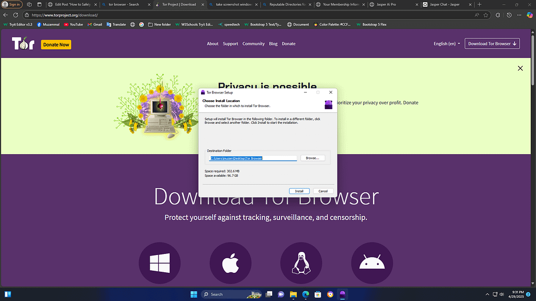Dismiss the donation banner with the X
The width and height of the screenshot is (536, 301).
[520, 68]
